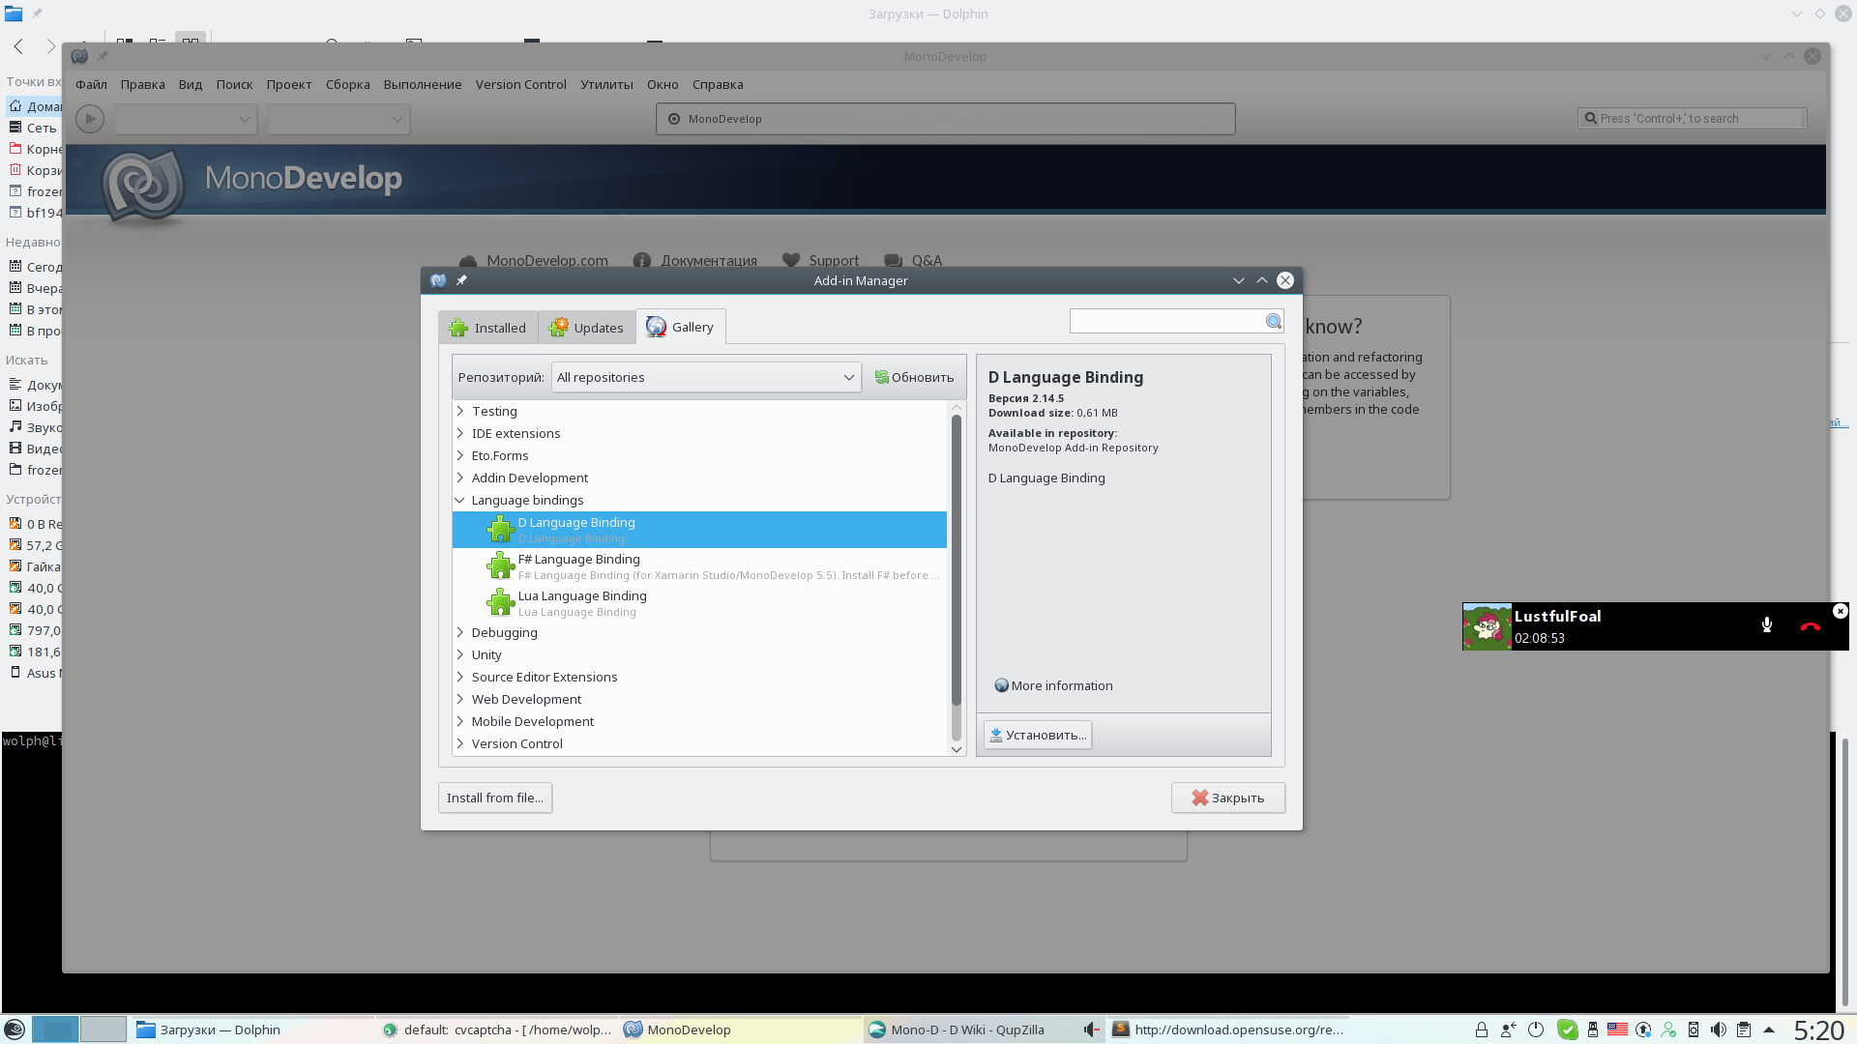This screenshot has height=1044, width=1857.
Task: Click the power tray icon
Action: click(x=1535, y=1029)
